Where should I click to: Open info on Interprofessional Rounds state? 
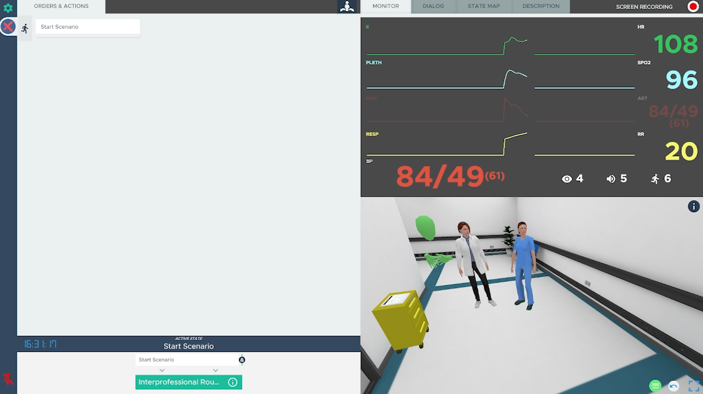[x=233, y=382]
